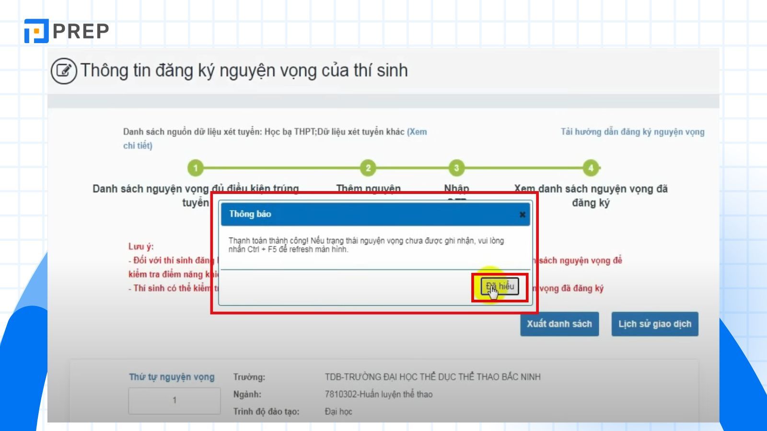Select step 2 circle Thêm nguyện
Screen dimensions: 767x431
point(368,168)
